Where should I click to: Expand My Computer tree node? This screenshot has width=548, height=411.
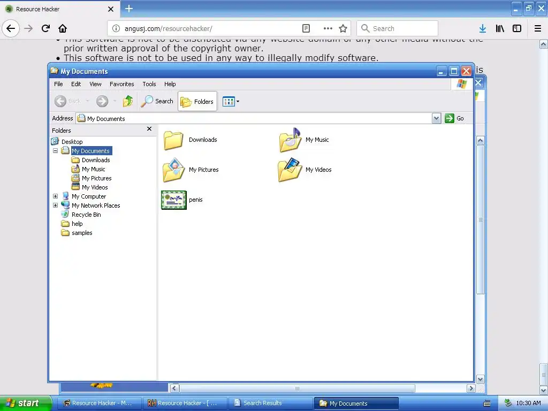(55, 196)
